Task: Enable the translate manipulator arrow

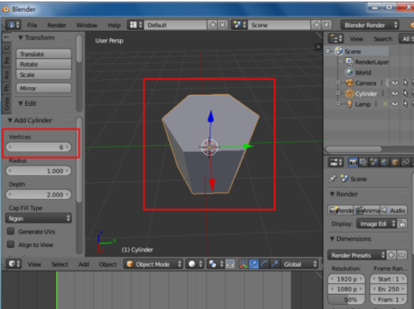Action: pyautogui.click(x=254, y=264)
